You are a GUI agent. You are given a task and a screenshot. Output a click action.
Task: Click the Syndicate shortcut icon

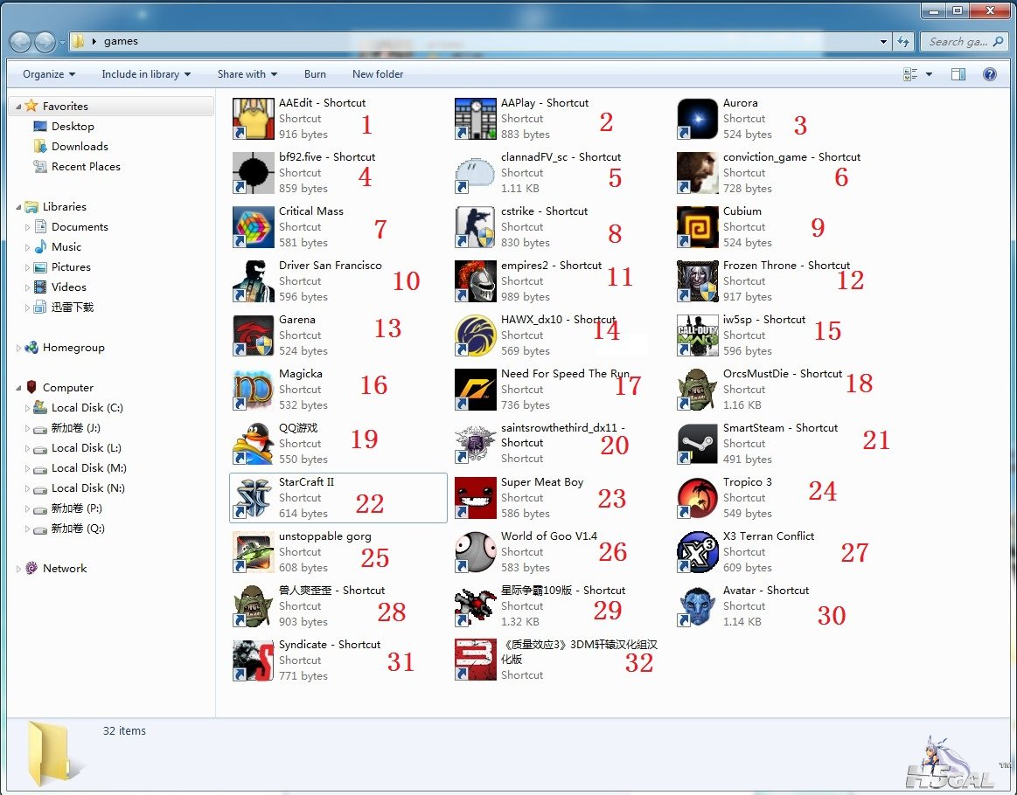point(253,660)
